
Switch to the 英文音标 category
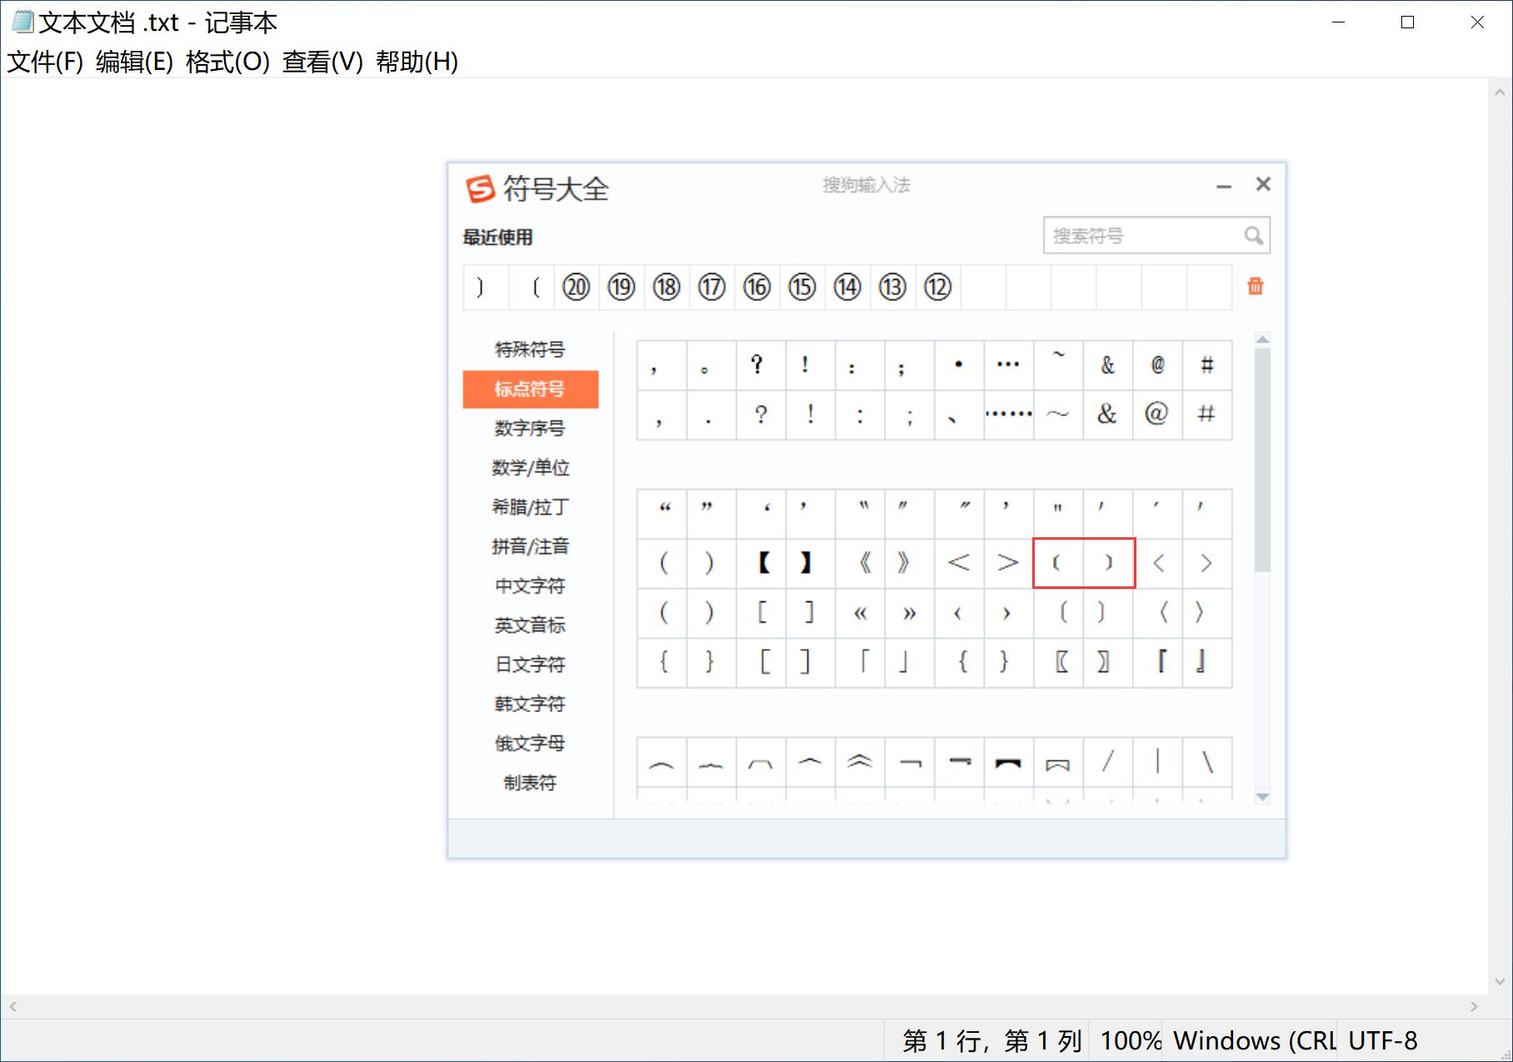530,626
